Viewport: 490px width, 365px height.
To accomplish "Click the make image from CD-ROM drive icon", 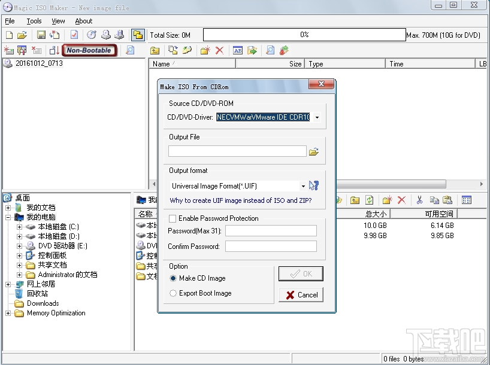I will tap(105, 35).
